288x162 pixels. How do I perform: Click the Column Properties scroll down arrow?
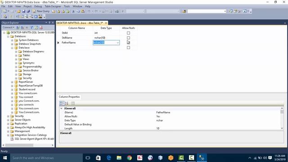click(x=282, y=128)
